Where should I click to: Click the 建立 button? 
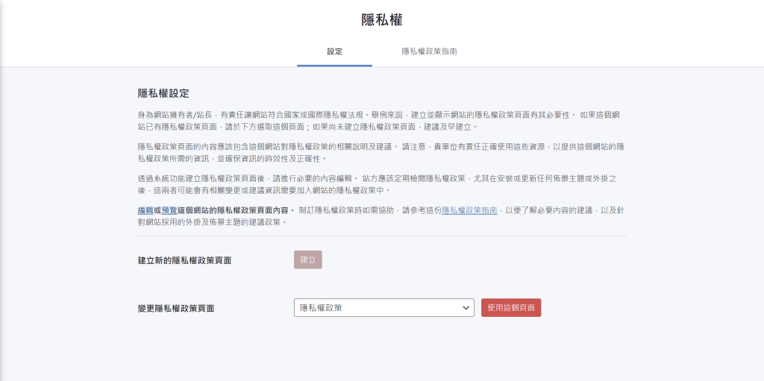308,259
